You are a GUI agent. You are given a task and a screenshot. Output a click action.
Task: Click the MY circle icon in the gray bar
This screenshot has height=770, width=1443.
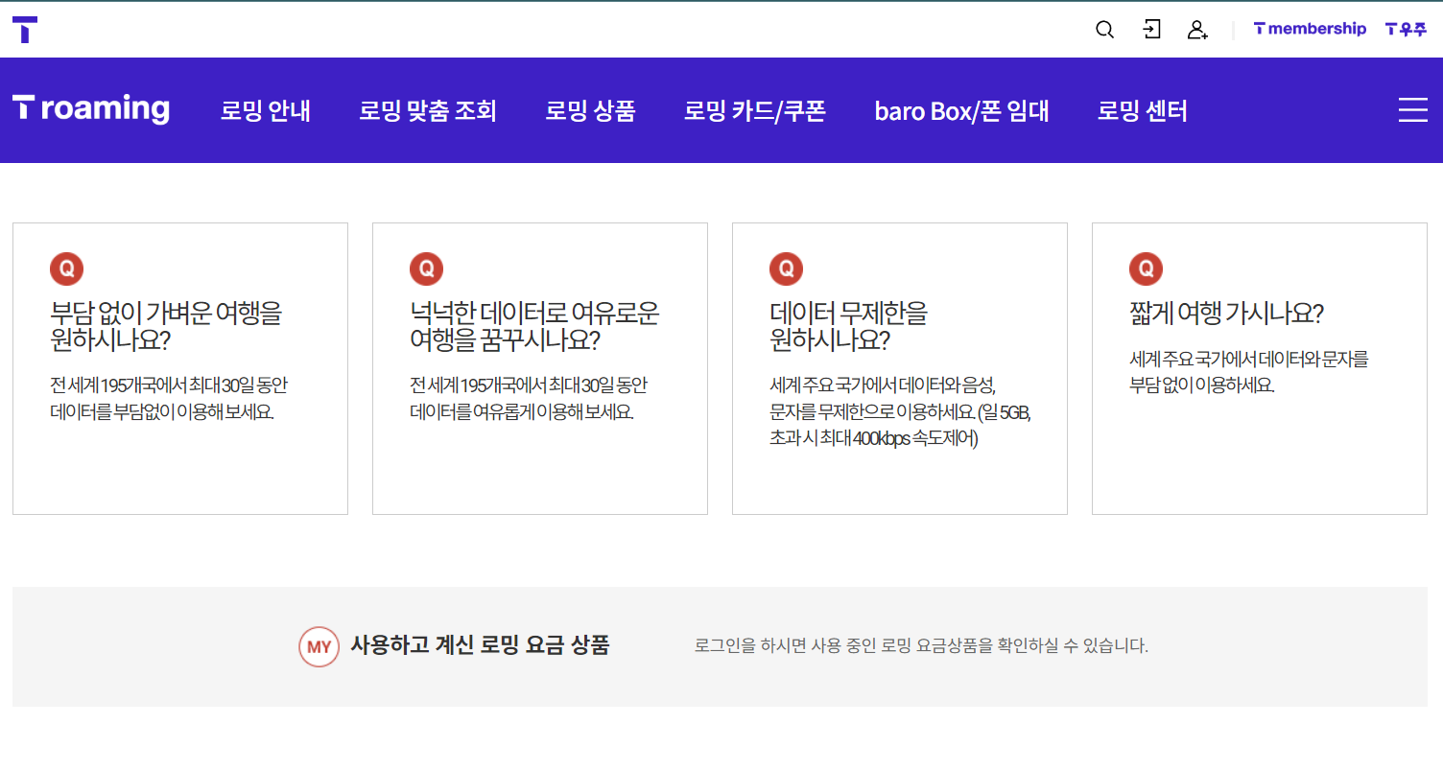[319, 647]
